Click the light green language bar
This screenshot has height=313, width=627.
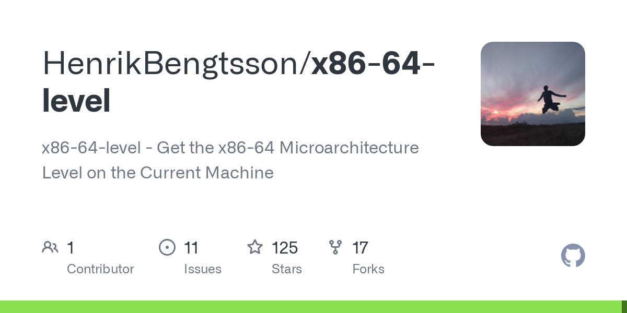pyautogui.click(x=310, y=307)
